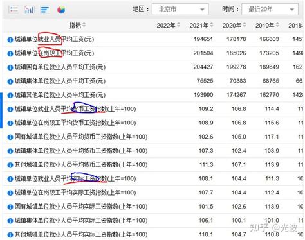
Task: Open info icon for 城镇其他单位就业人员平均工资(元)
Action: (10, 96)
